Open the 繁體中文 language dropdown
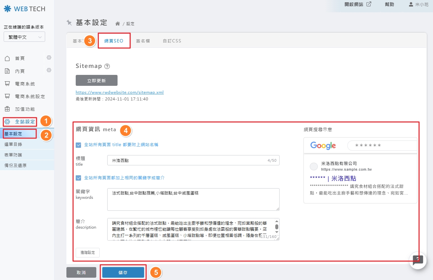 [x=24, y=37]
